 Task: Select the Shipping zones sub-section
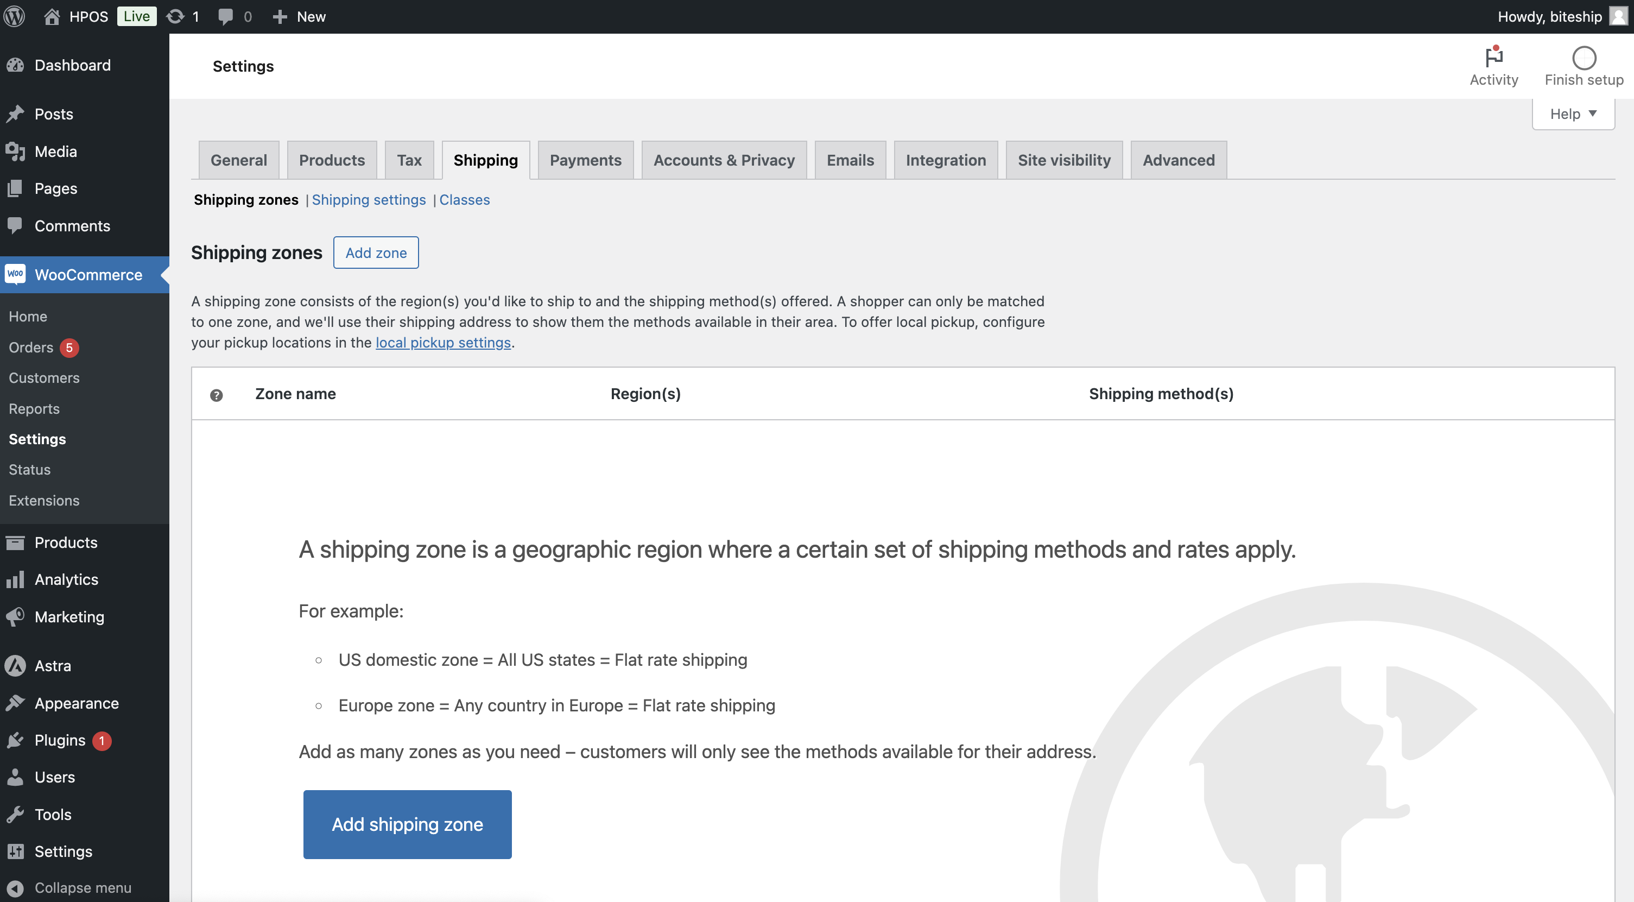coord(246,200)
